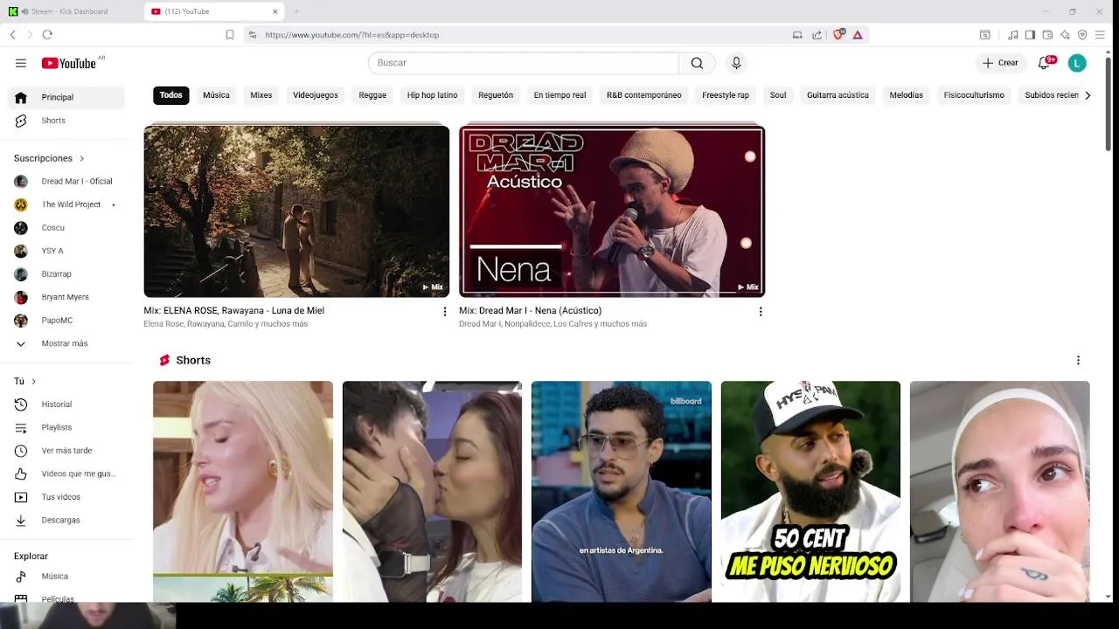1119x629 pixels.
Task: Select the R&B contemporáneo chip
Action: pyautogui.click(x=644, y=95)
